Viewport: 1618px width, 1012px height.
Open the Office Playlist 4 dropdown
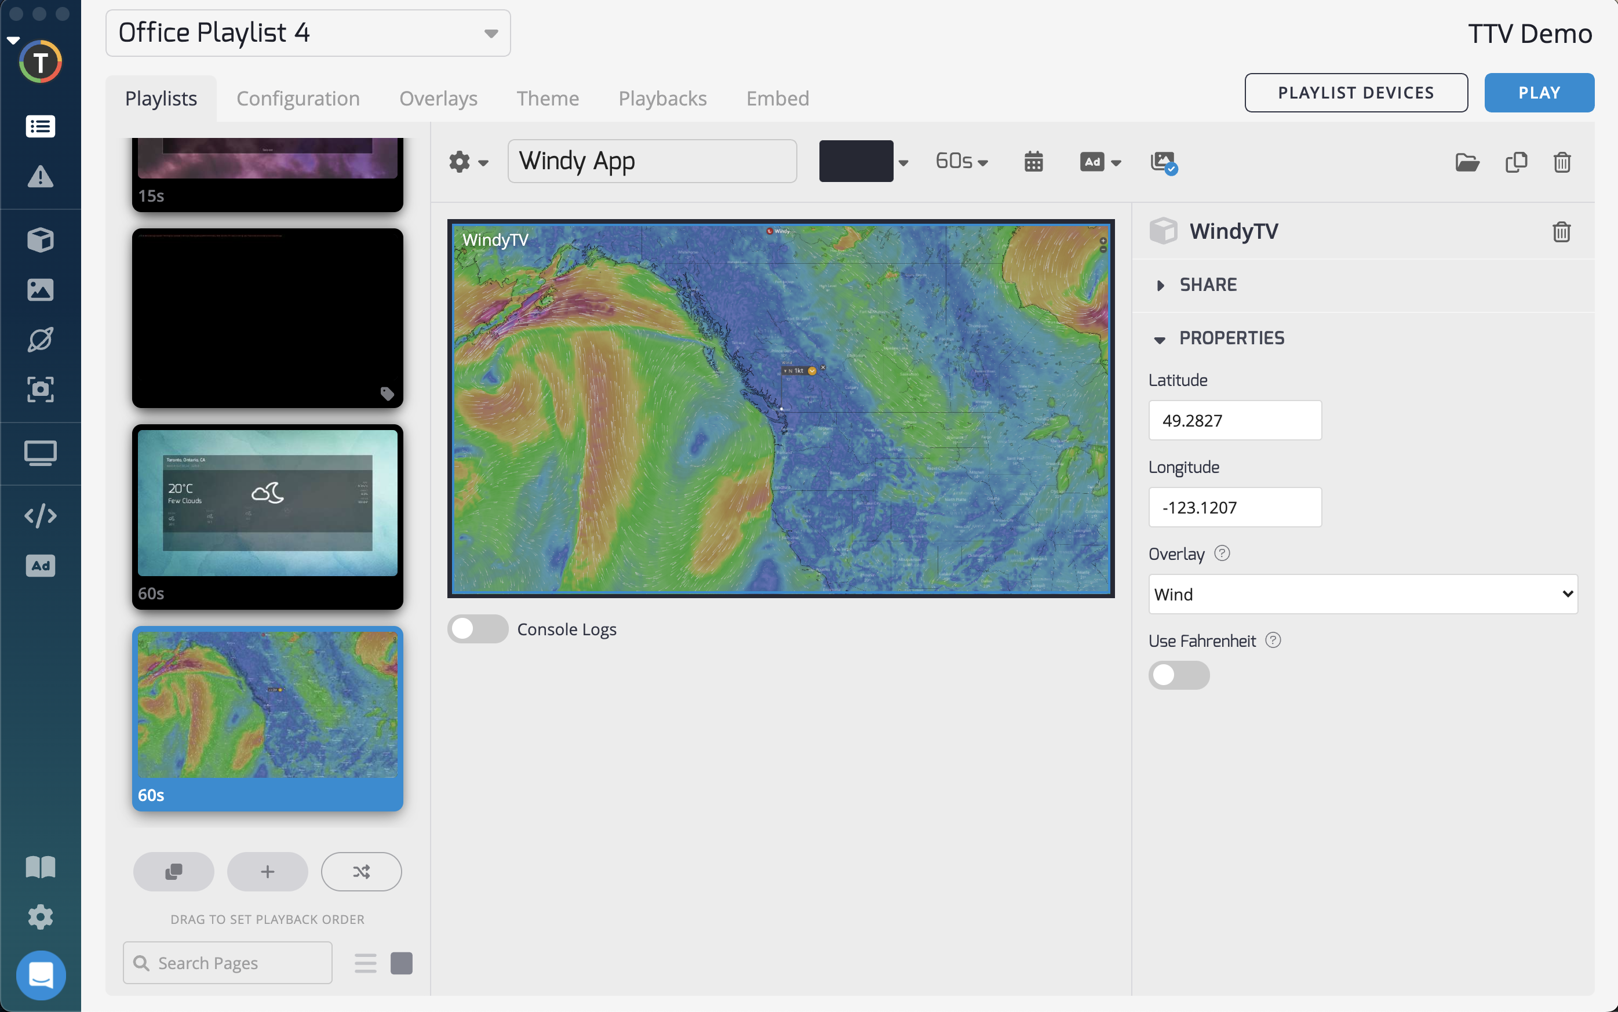(308, 33)
